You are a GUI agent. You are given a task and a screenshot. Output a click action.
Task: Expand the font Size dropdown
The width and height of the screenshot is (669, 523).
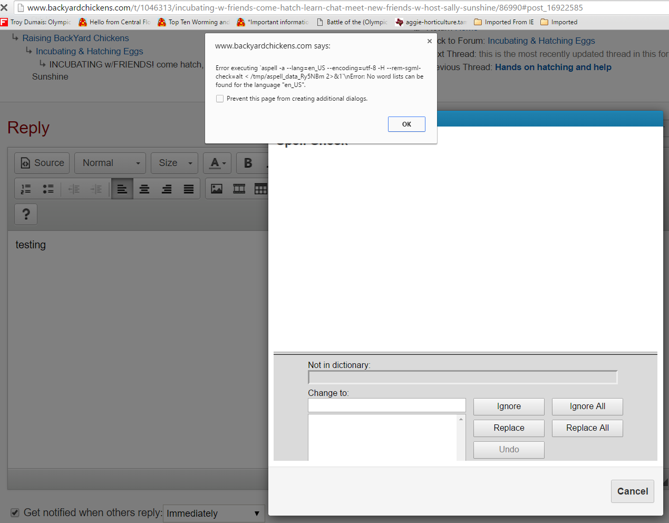point(174,163)
